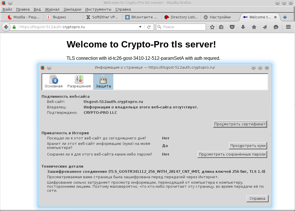Go to home page icon
The image size is (295, 211).
point(254,27)
